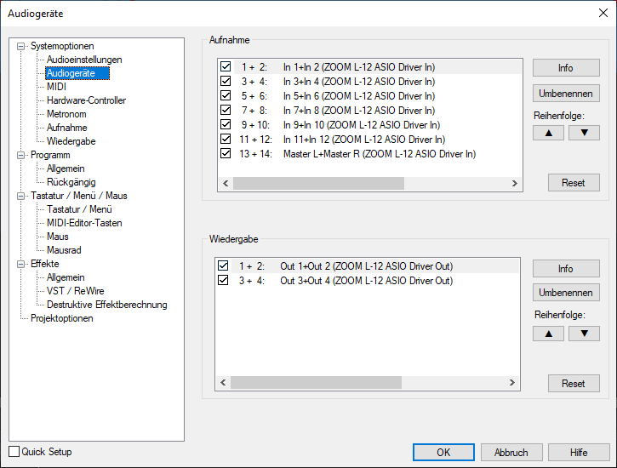Image resolution: width=617 pixels, height=468 pixels.
Task: Select Audiogeräte in the options tree
Action: pyautogui.click(x=77, y=73)
